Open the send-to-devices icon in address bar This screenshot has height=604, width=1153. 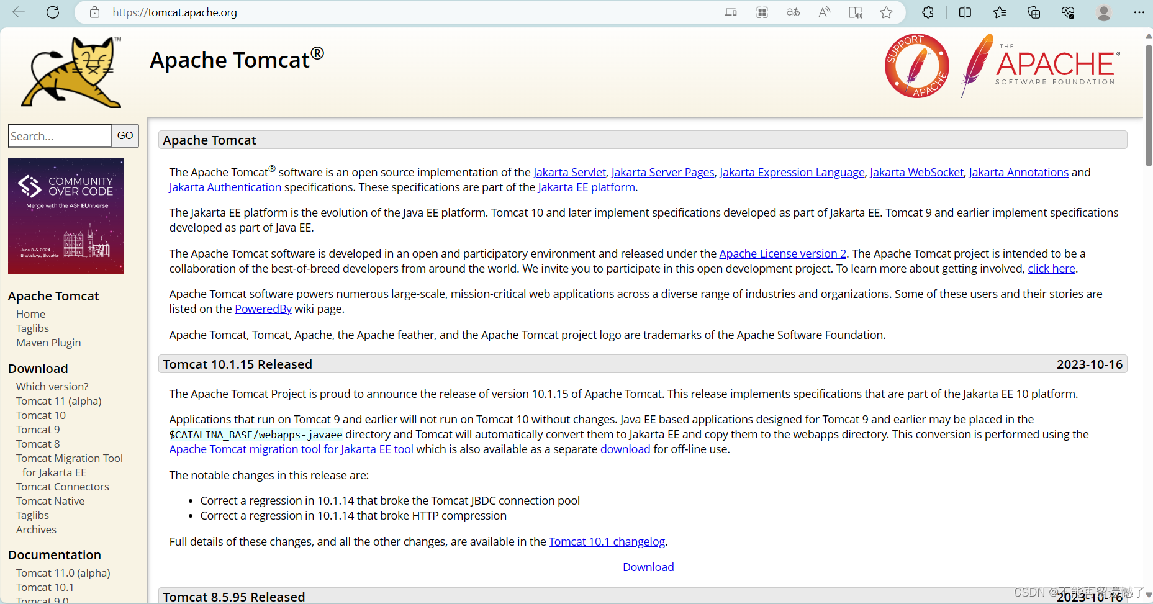pyautogui.click(x=731, y=12)
